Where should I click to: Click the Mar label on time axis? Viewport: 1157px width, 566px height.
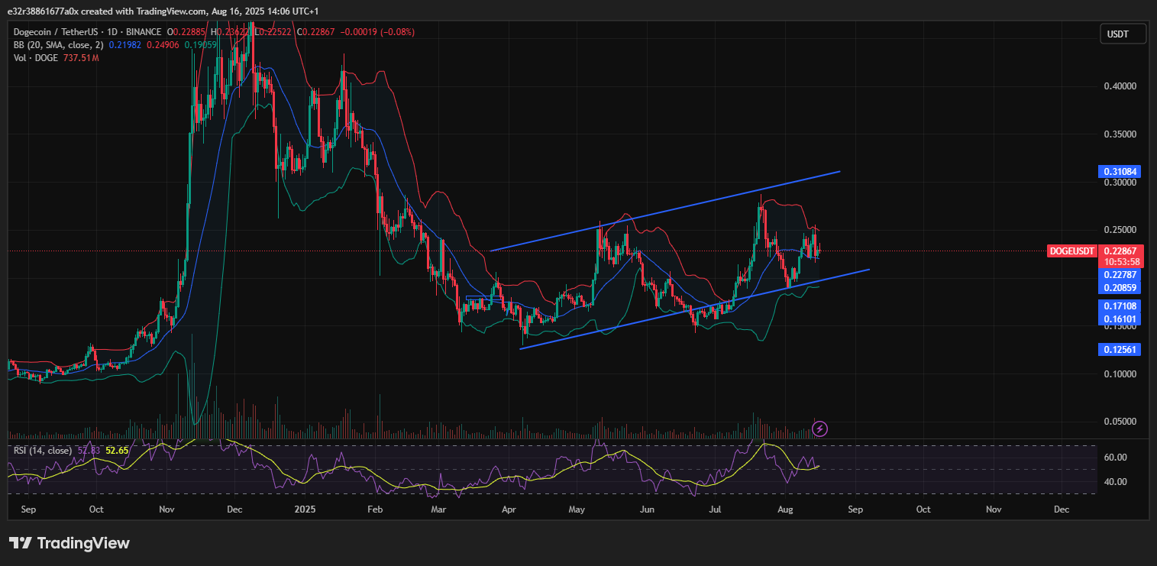(438, 508)
